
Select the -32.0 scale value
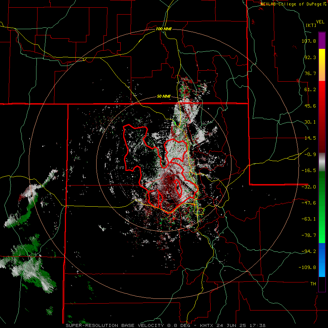[x=309, y=187]
